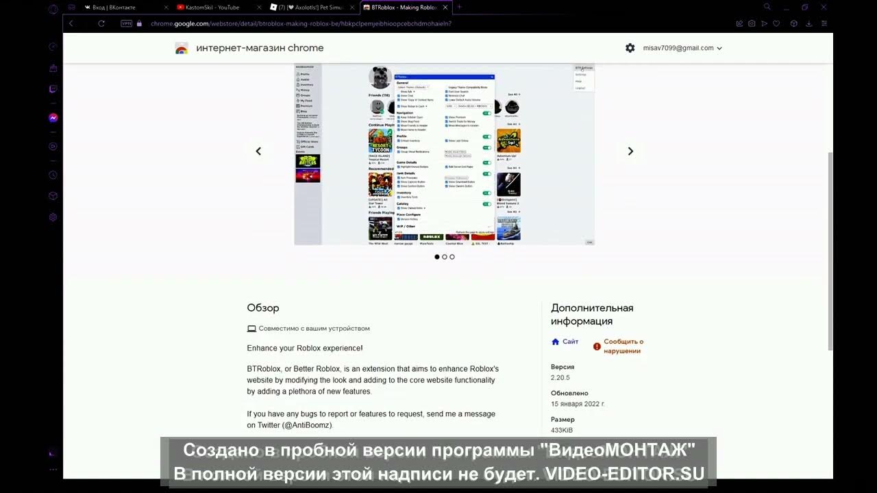Take a snapshot with the camera icon
This screenshot has height=493, width=877.
(752, 23)
